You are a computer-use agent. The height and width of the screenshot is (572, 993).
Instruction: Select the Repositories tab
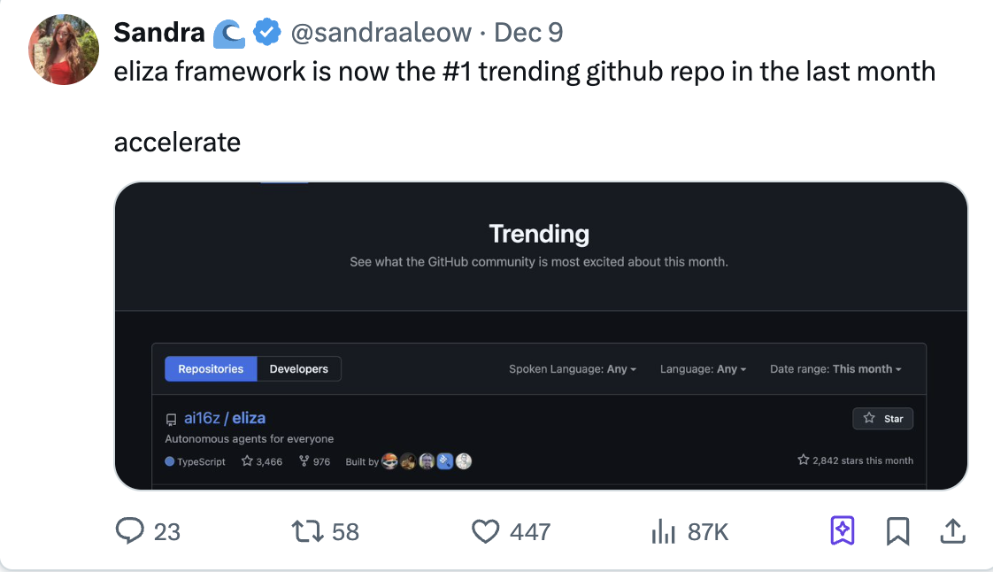click(211, 368)
